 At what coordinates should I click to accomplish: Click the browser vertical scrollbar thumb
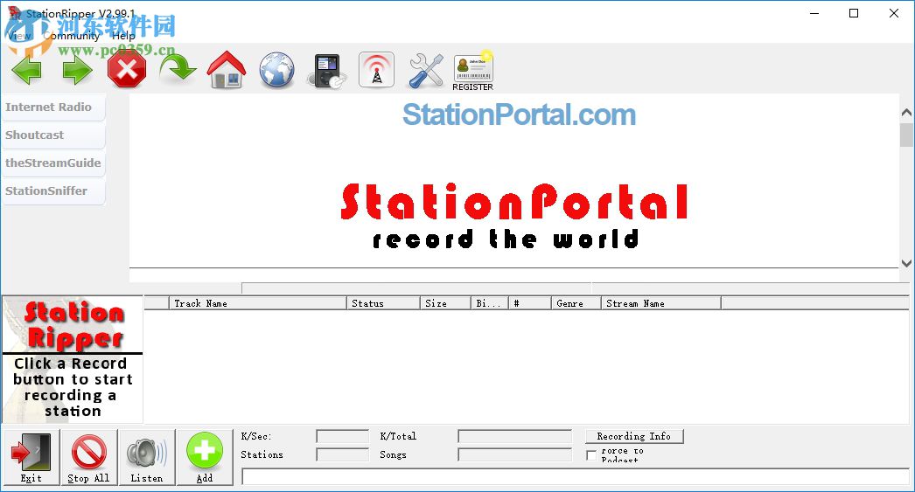[x=906, y=135]
